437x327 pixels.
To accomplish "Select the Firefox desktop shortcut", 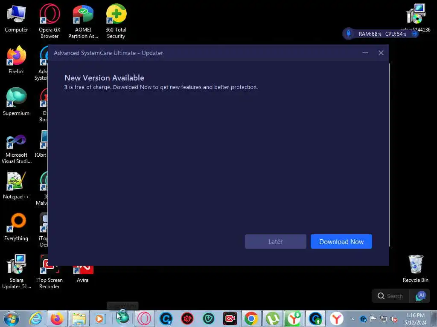I will (16, 60).
